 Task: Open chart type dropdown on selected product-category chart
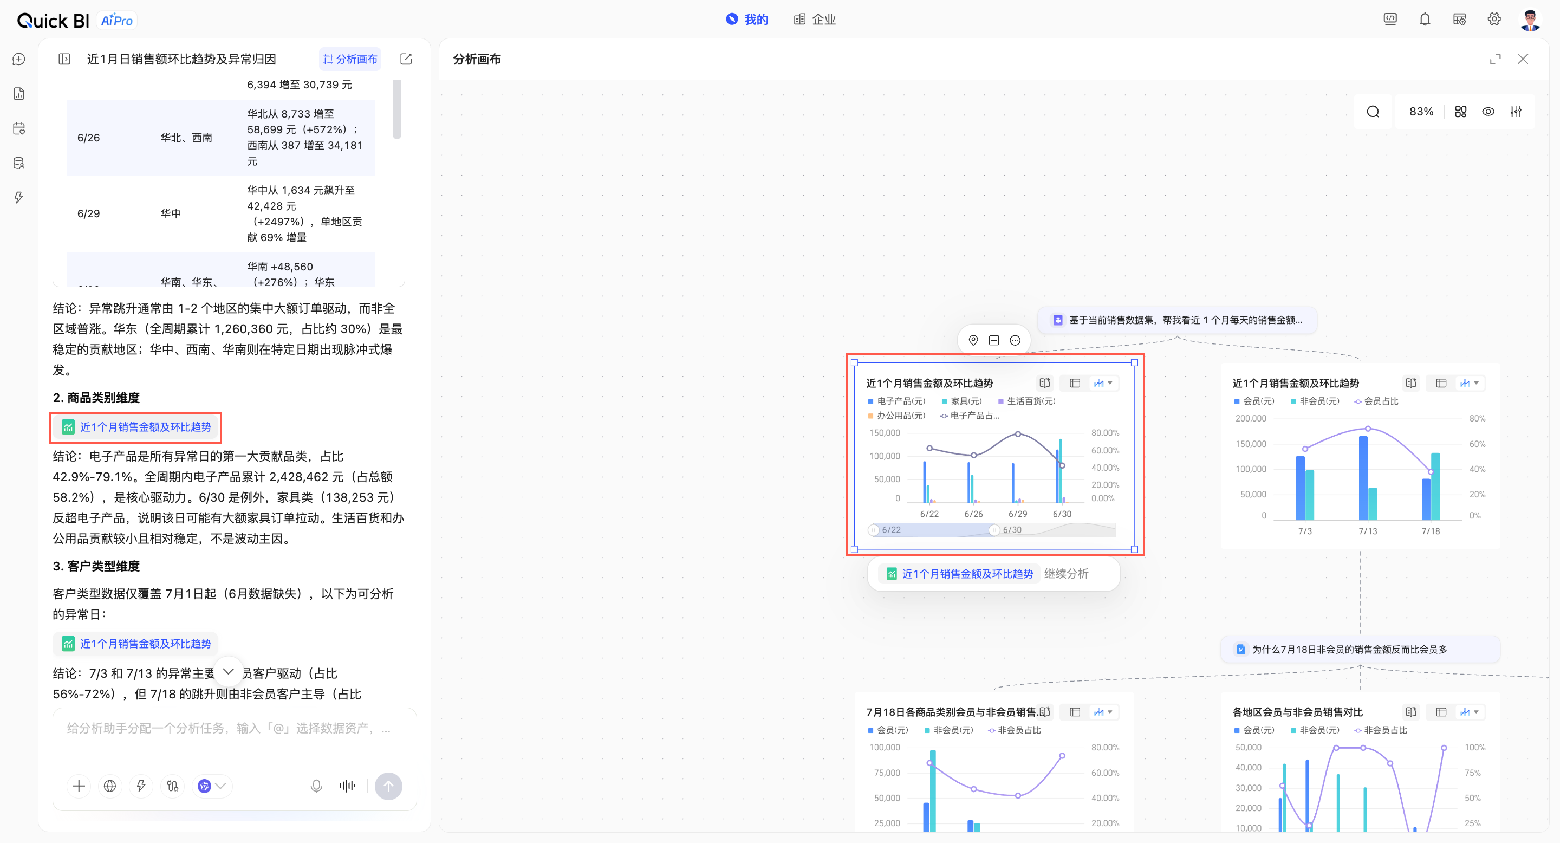point(1103,382)
